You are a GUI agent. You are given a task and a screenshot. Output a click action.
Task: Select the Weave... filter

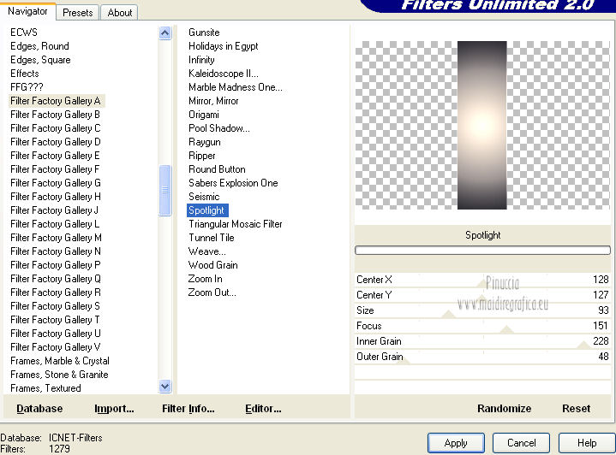207,251
